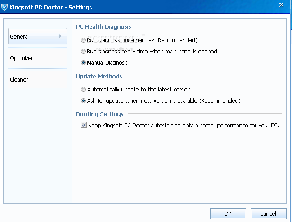Toggle Keep Kingsoft PC Doctor autostart checkbox

[84, 125]
